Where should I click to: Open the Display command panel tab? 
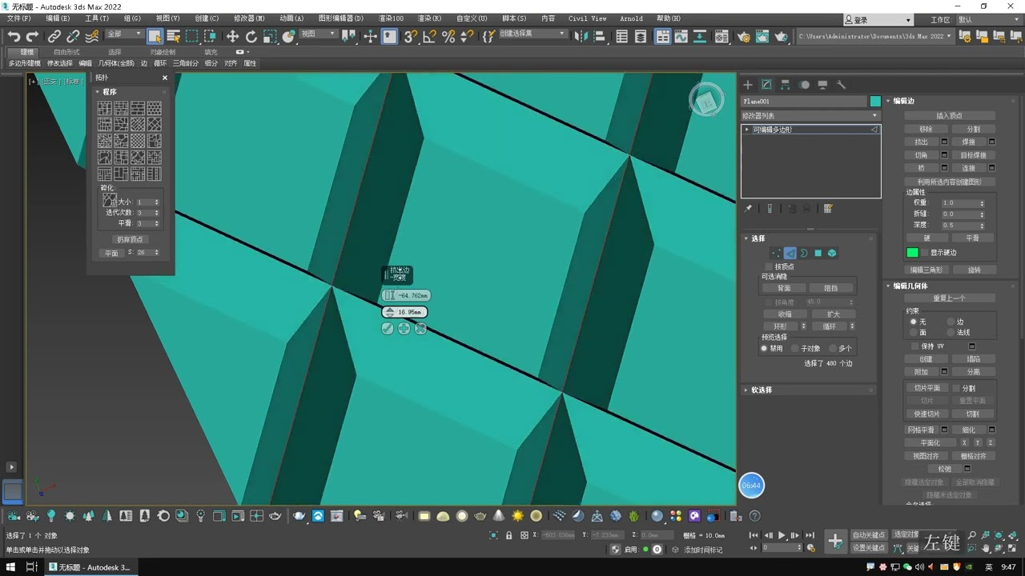[x=822, y=85]
